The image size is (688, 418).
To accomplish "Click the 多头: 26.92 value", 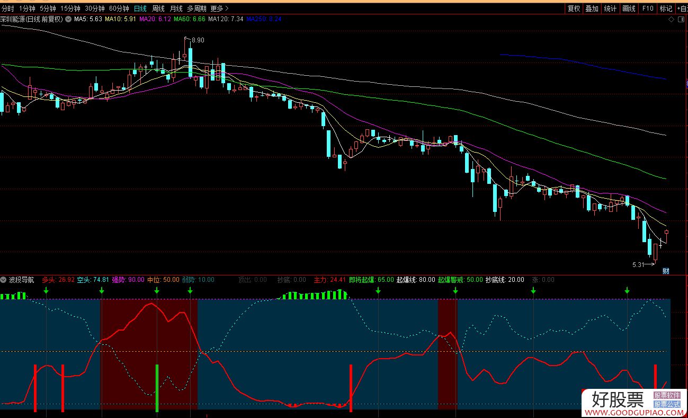I will click(x=58, y=280).
